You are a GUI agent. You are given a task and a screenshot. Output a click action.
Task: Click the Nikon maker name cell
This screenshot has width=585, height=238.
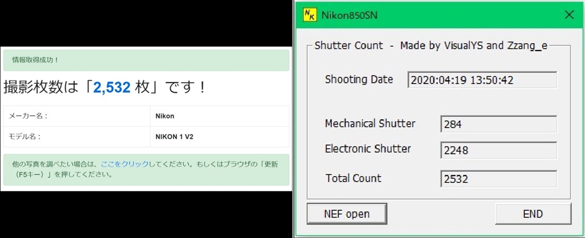tap(220, 116)
